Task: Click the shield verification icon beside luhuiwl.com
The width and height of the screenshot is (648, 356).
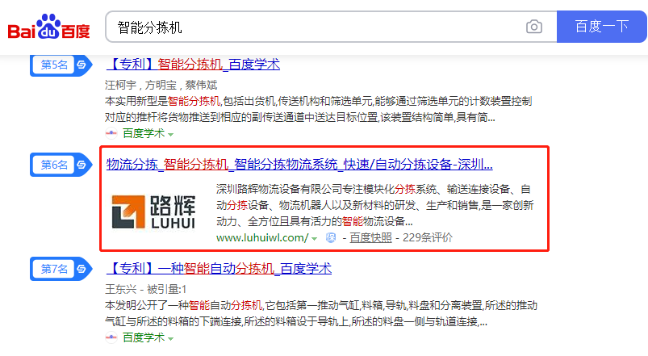Action: [x=329, y=237]
